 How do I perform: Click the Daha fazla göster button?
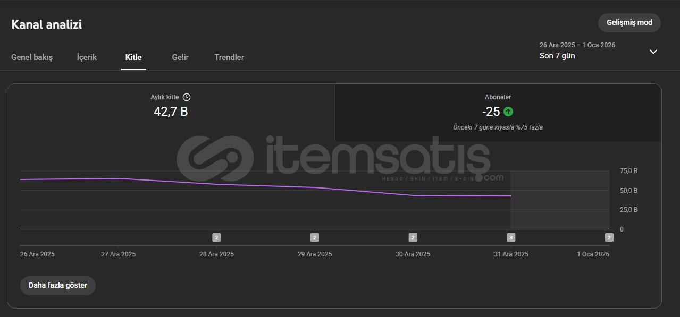point(58,285)
